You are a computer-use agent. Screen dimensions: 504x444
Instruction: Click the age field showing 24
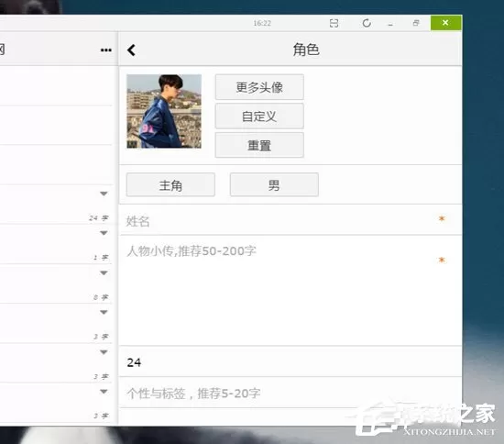point(290,362)
